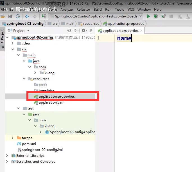This screenshot has height=172, width=192.
Task: Open the Build menu
Action: coord(98,10)
